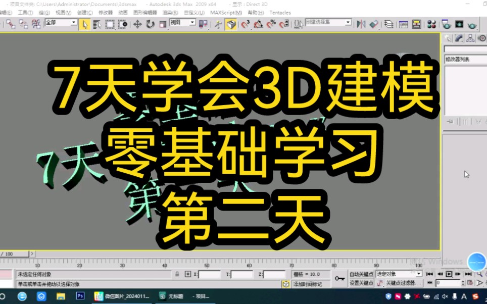The image size is (487, 304).
Task: Click the Select by Name icon
Action: (96, 24)
